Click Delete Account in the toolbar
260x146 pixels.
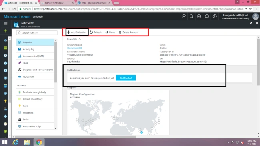tap(128, 32)
